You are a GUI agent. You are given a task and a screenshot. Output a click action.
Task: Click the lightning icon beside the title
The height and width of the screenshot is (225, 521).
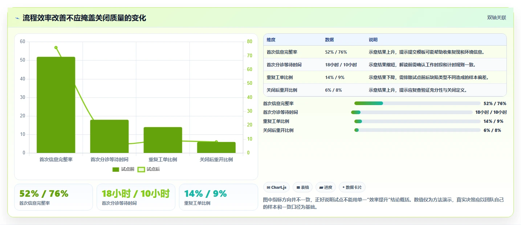(17, 18)
